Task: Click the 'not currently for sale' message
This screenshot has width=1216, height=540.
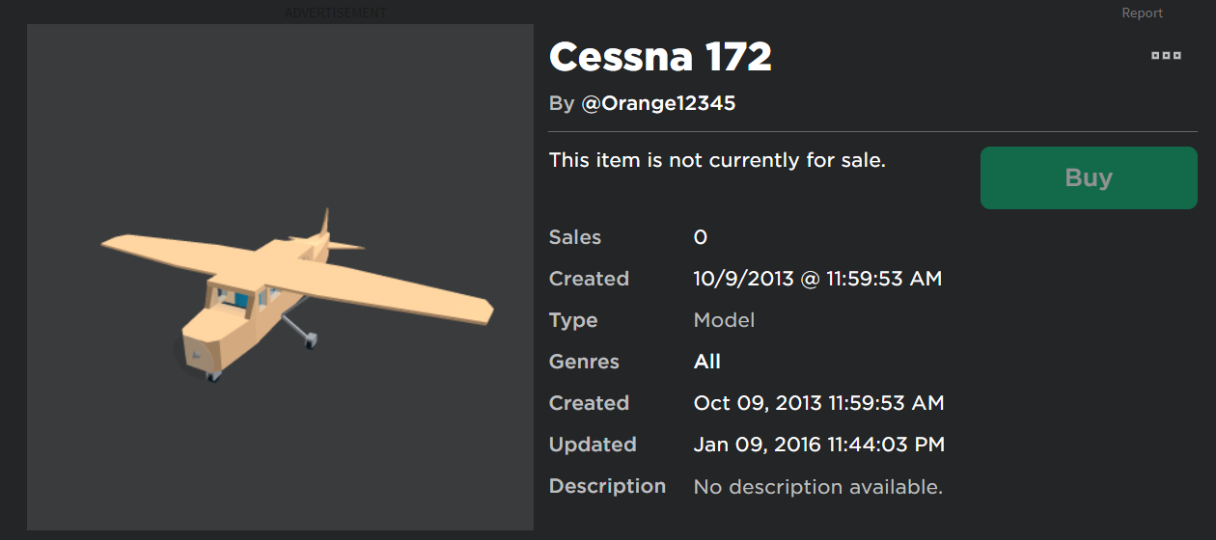Action: (x=717, y=160)
